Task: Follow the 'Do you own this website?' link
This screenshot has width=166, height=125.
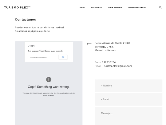Action: pos(38,57)
